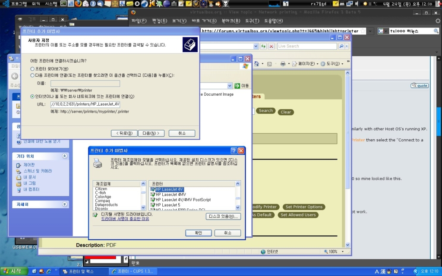Open the address dropdown beside '이동' button
The width and height of the screenshot is (442, 276).
tap(230, 86)
